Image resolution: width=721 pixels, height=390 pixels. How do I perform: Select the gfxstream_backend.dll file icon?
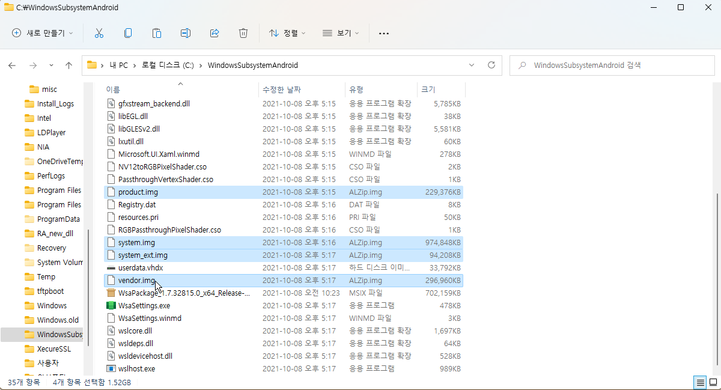(111, 103)
